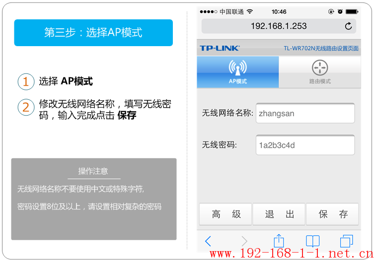Click the router arrows icon above 路由模式

pos(320,67)
